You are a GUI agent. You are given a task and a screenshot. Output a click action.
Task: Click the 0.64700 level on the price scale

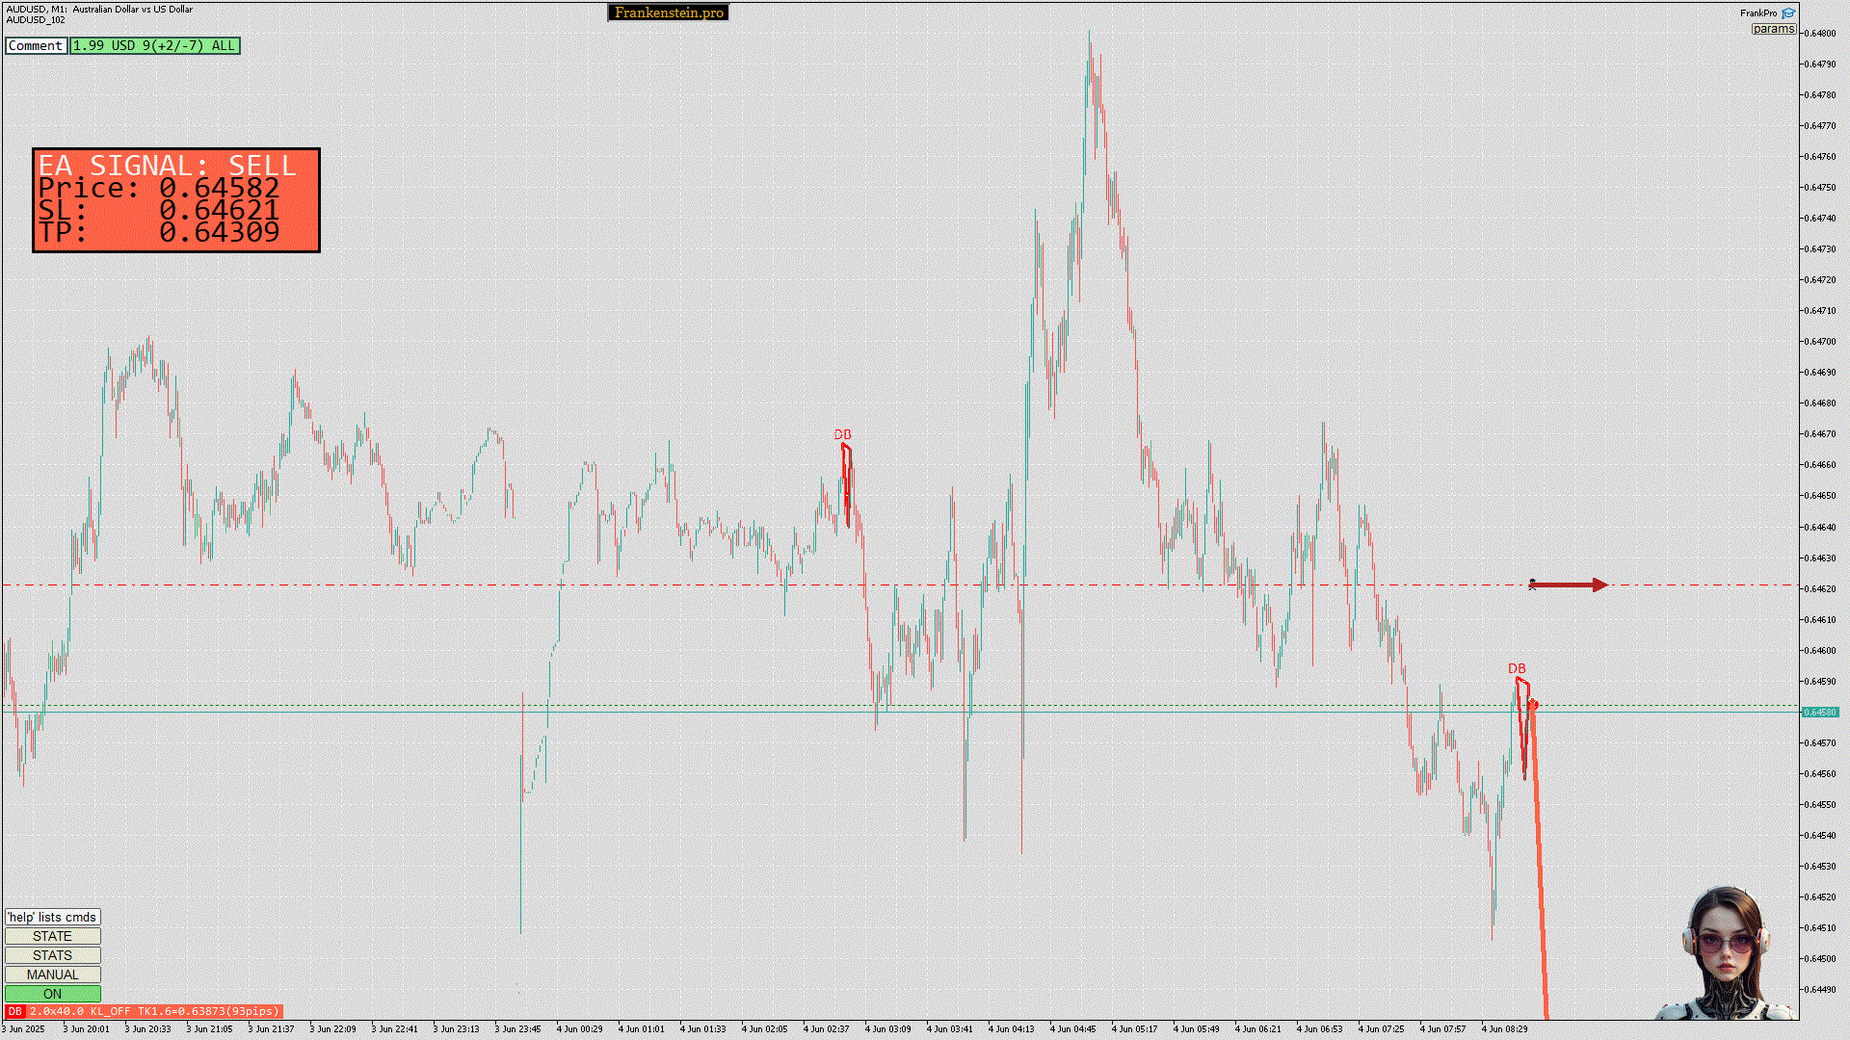coord(1819,341)
